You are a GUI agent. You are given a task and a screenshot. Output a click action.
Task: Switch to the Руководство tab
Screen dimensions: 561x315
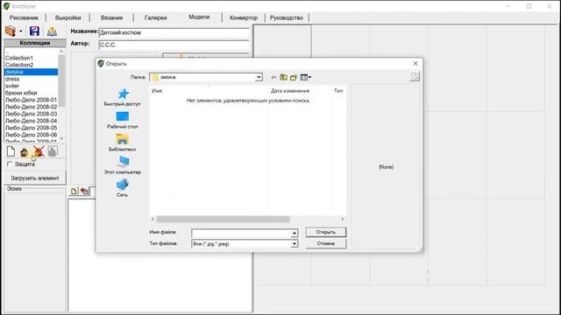(x=287, y=17)
